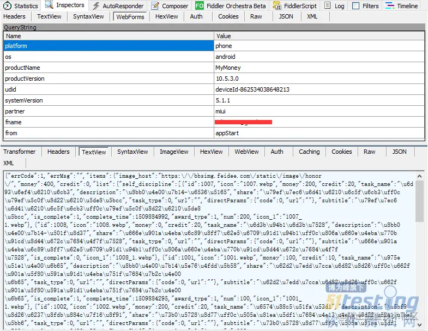This screenshot has height=331, width=428.
Task: Click scroll down arrow in response pane
Action: 419,324
